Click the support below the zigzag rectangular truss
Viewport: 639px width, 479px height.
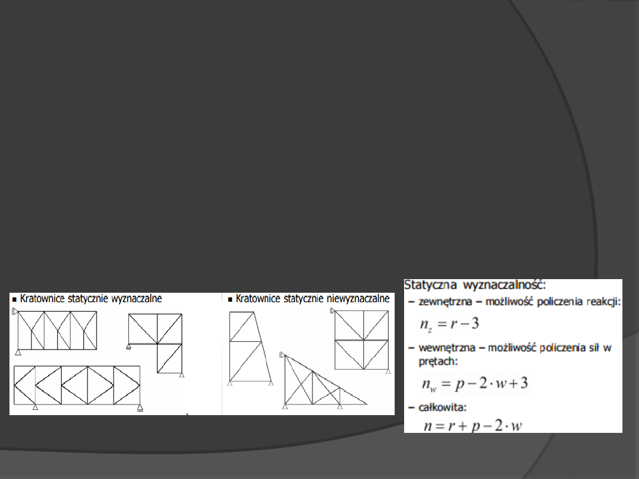tap(18, 353)
